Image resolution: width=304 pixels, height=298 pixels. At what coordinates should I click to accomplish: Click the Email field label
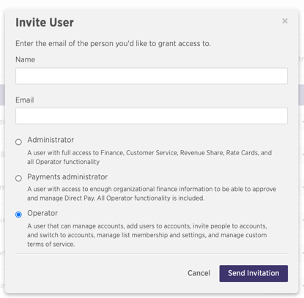tap(25, 100)
